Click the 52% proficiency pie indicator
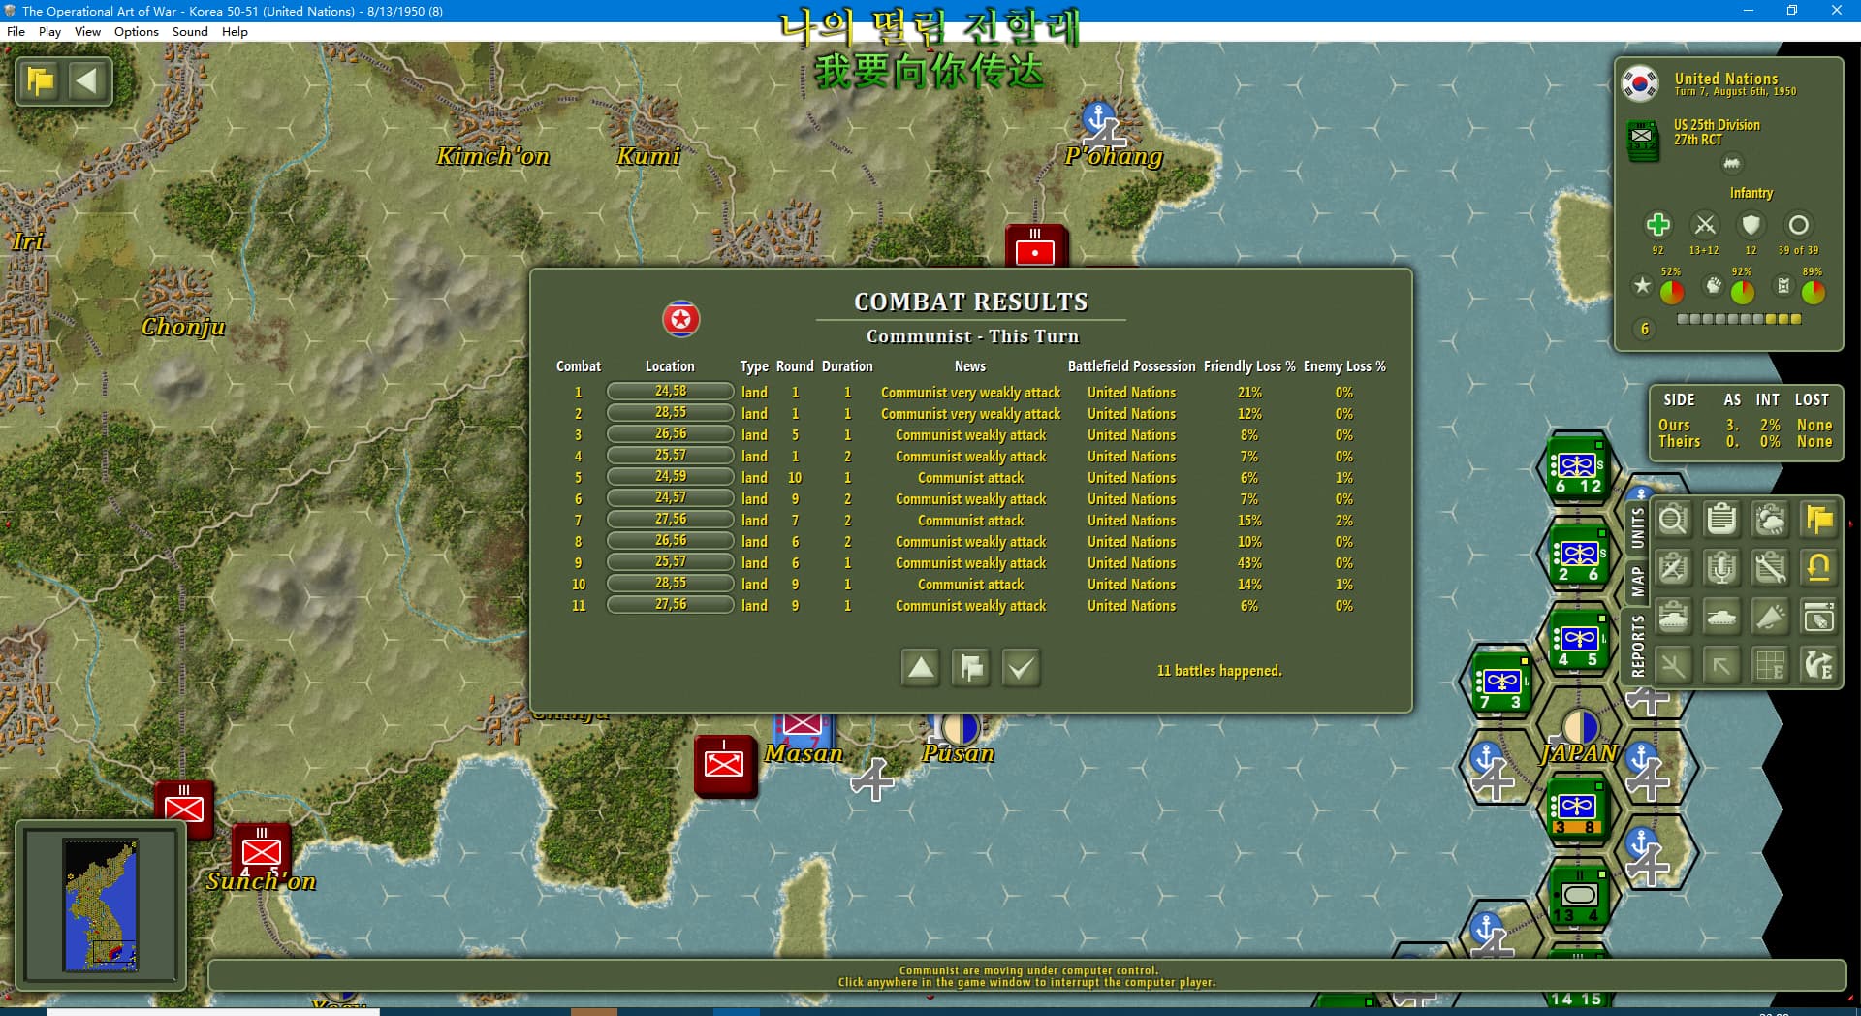 point(1672,291)
